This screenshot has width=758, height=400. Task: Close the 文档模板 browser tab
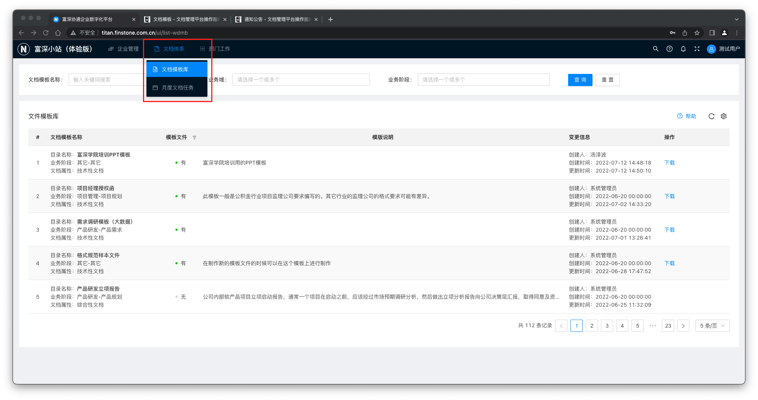click(x=225, y=19)
